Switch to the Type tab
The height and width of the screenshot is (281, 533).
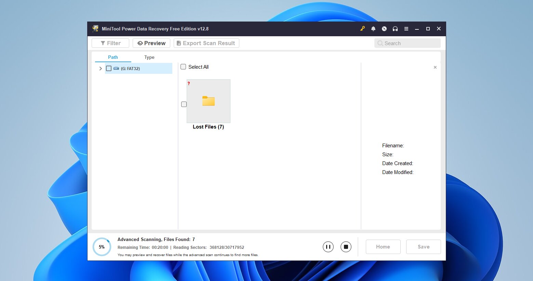[149, 57]
